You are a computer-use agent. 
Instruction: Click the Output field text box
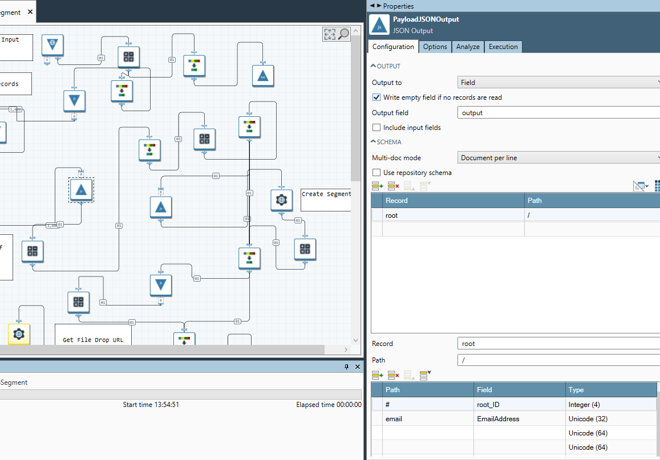(558, 113)
